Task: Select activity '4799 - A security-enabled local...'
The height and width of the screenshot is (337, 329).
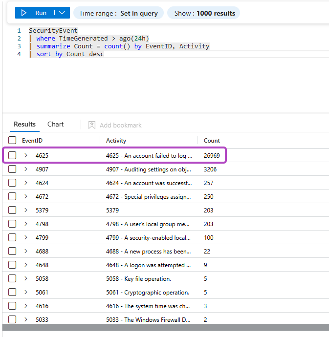Action: (x=148, y=238)
